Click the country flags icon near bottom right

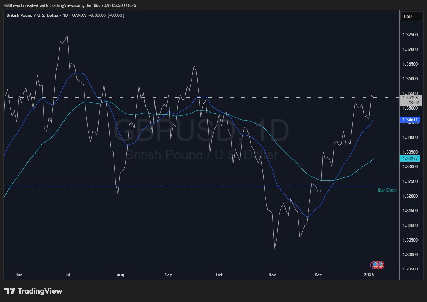coord(377,265)
